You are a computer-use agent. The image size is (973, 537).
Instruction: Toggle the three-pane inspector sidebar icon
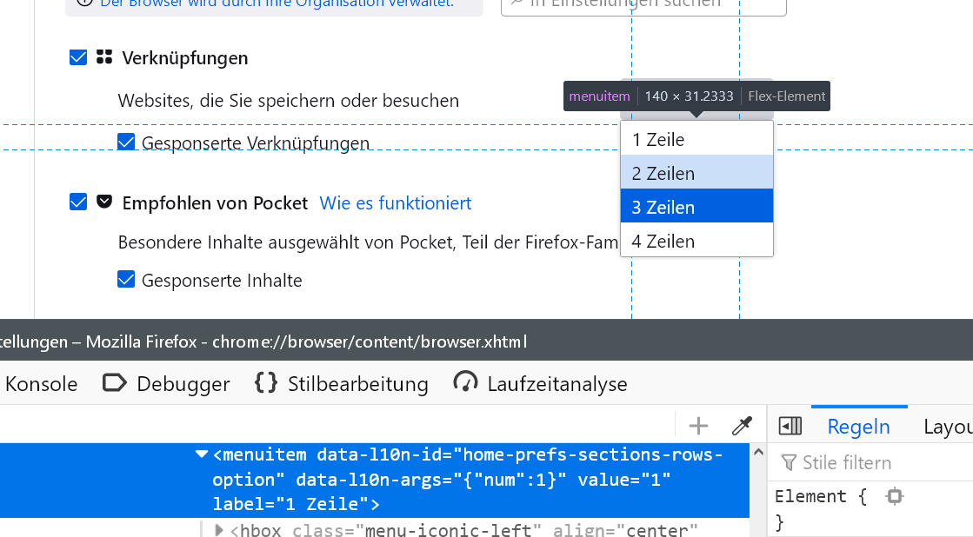coord(790,426)
